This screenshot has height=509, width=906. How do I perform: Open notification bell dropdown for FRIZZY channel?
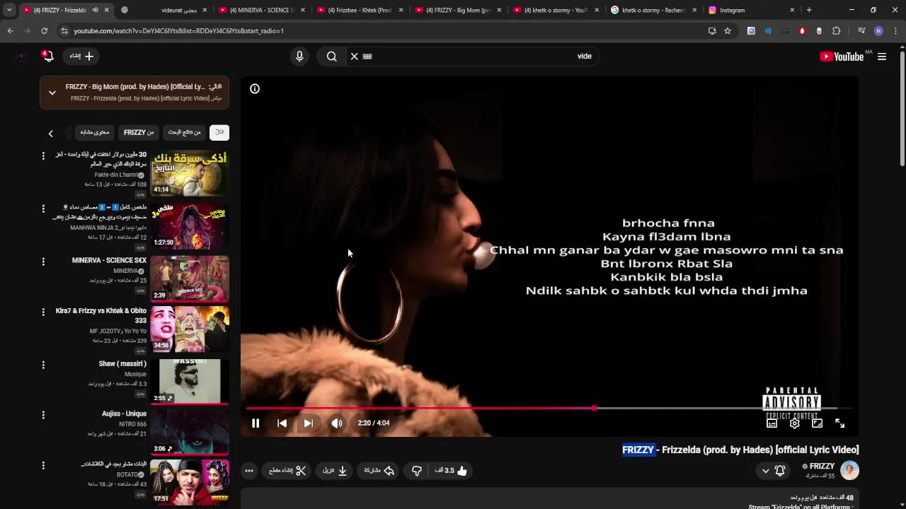[x=773, y=470]
